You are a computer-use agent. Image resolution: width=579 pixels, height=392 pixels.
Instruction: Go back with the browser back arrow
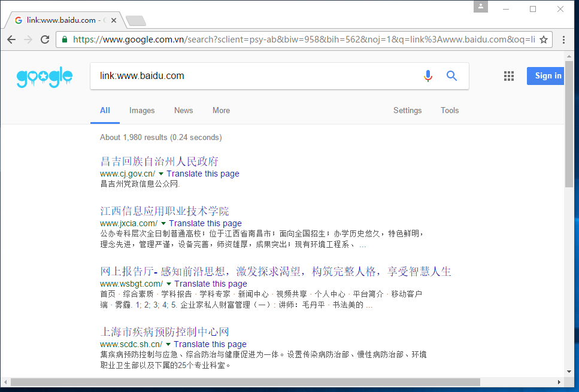(x=11, y=39)
